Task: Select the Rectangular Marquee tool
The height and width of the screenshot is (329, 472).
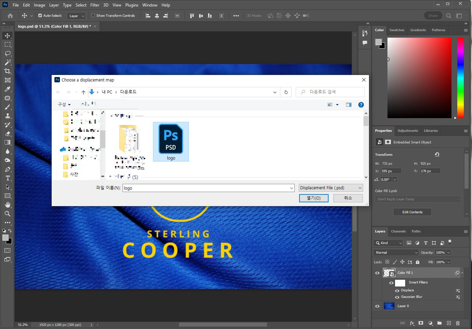Action: tap(8, 45)
